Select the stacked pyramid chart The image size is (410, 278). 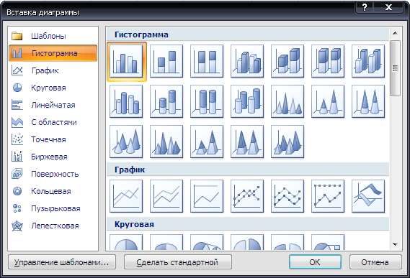[207, 142]
